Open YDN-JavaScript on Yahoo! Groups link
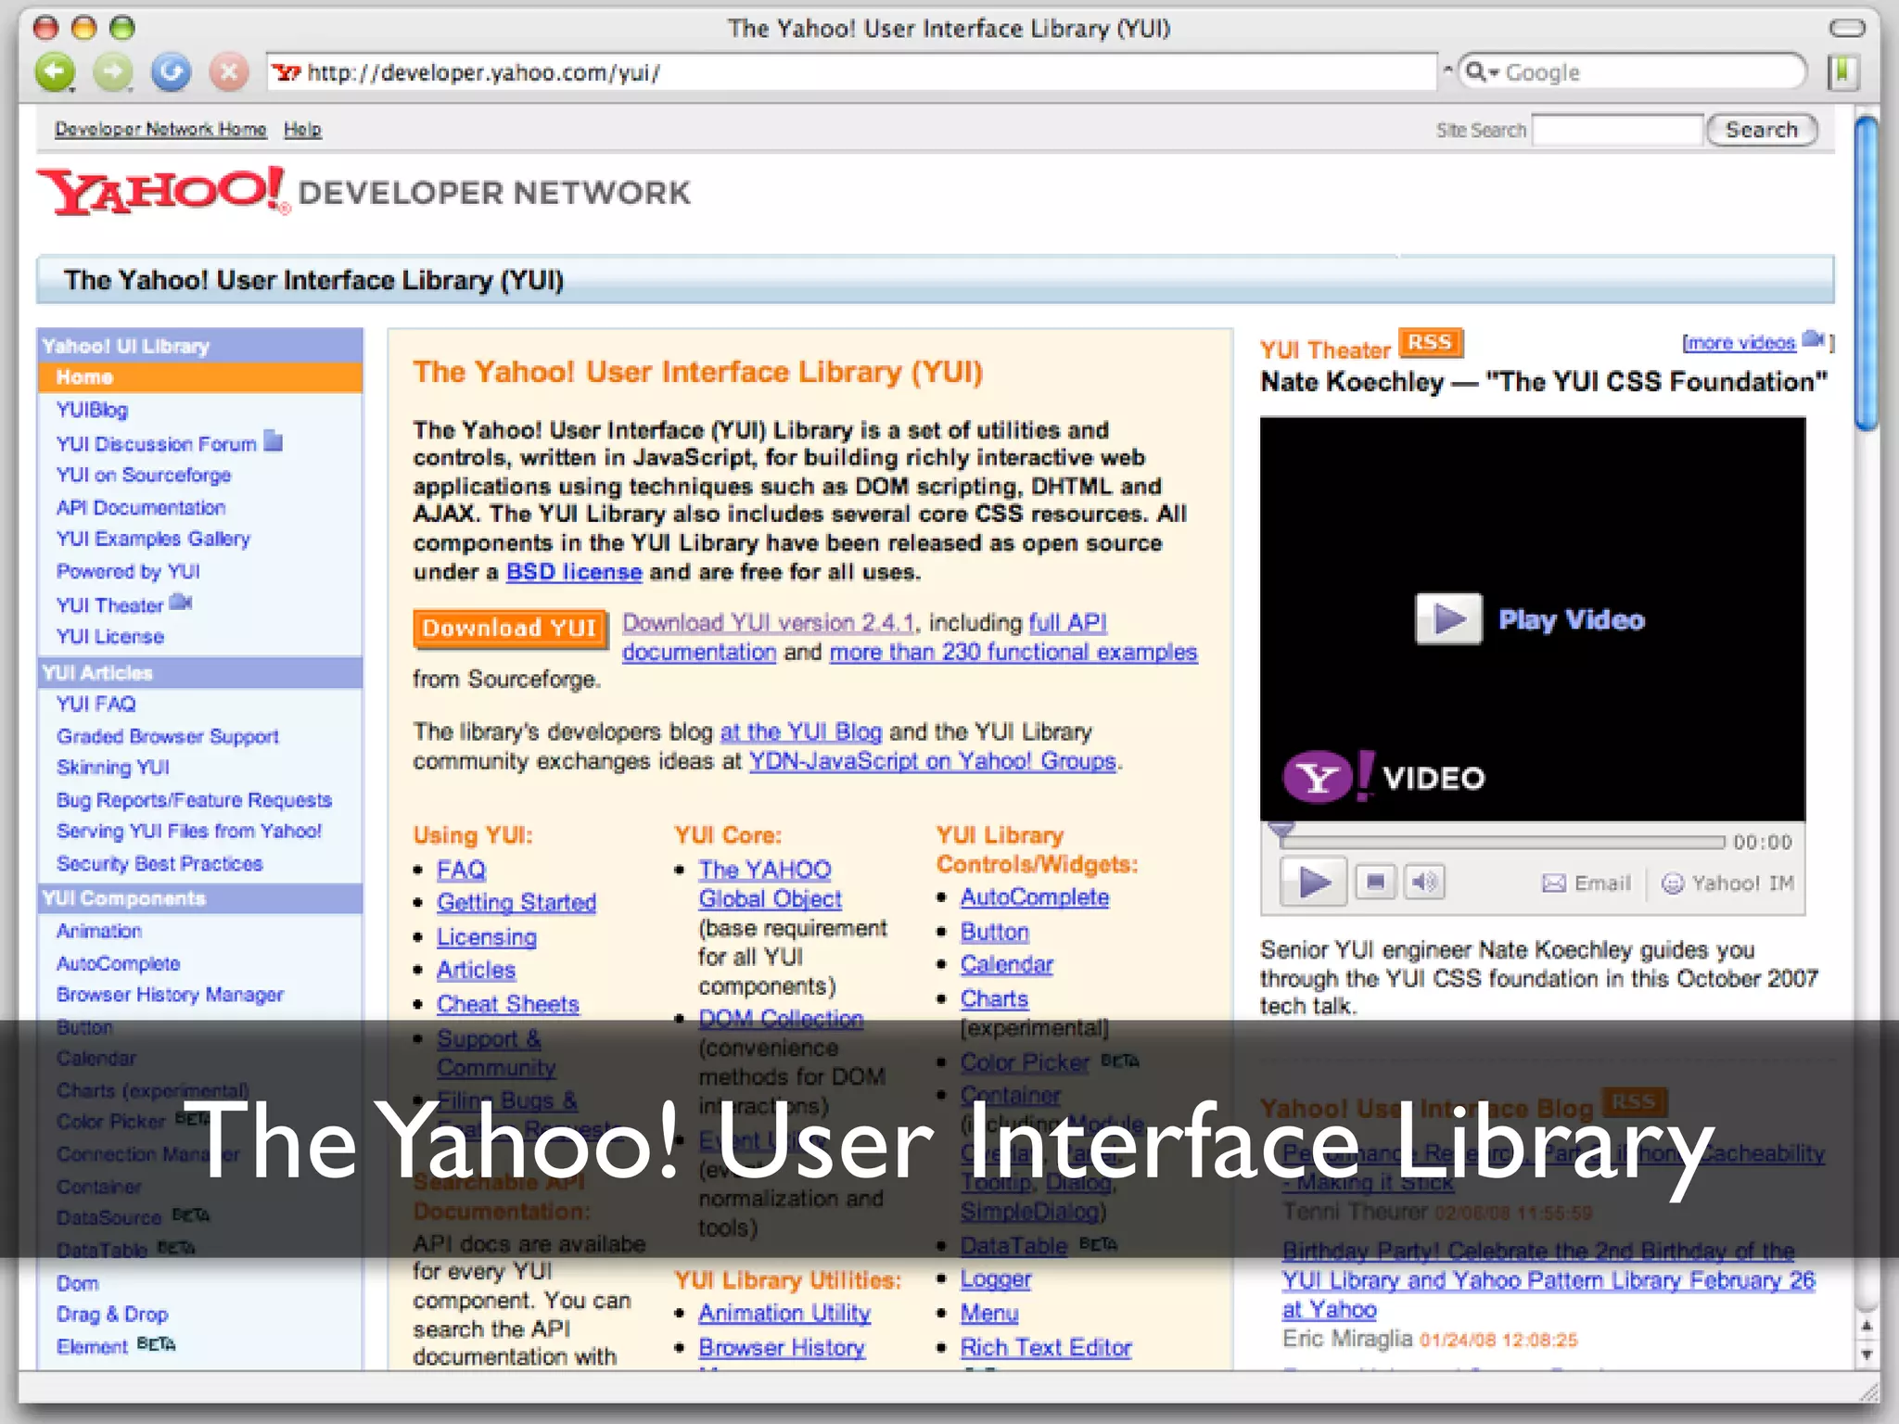The image size is (1899, 1424). (933, 761)
